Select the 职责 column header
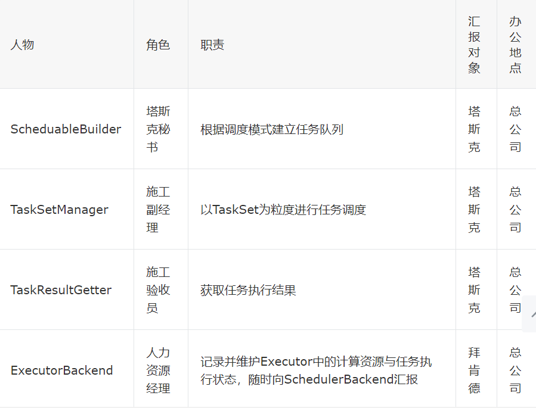The image size is (536, 408). 212,45
